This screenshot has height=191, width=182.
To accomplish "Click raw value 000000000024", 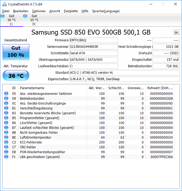I will click(x=161, y=138).
